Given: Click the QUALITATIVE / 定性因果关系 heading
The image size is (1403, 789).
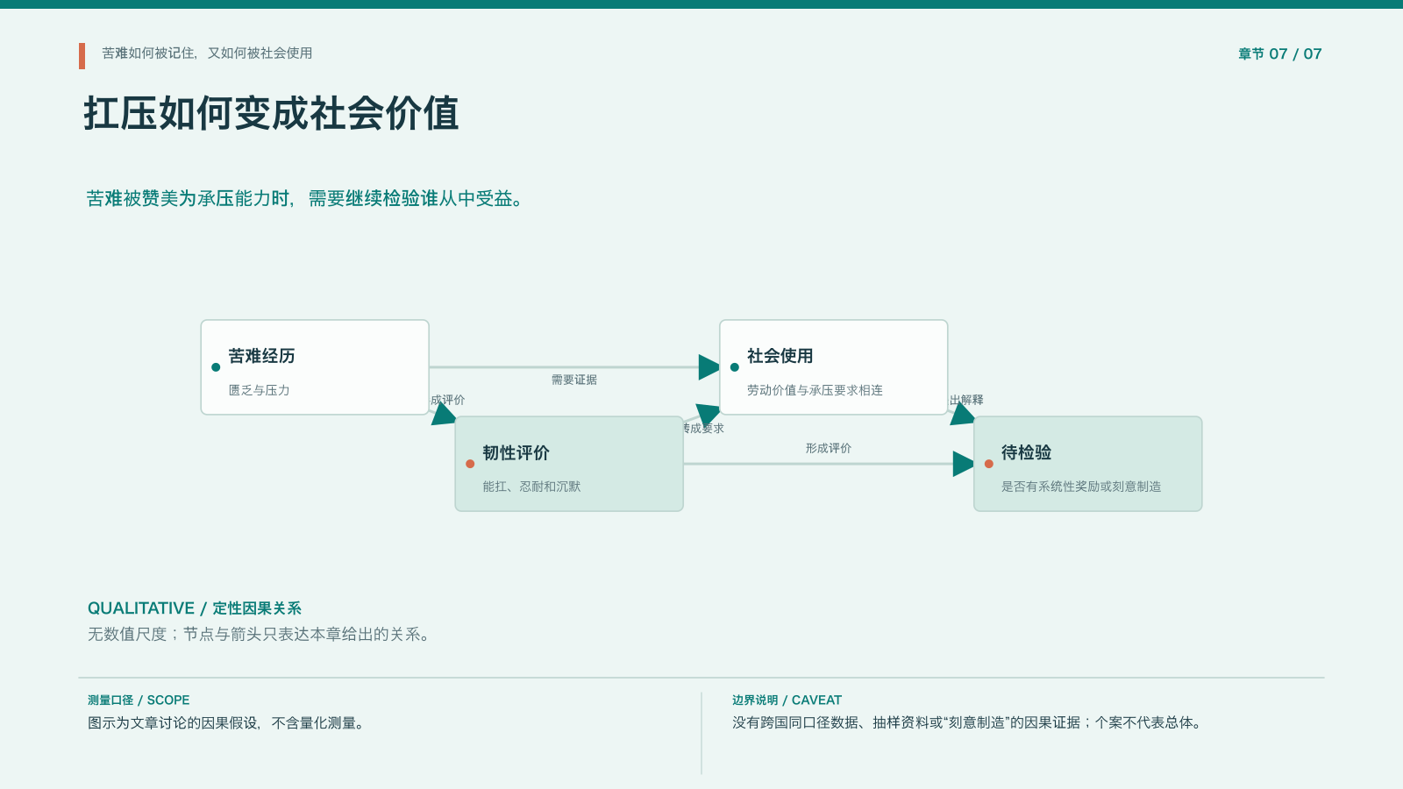Looking at the screenshot, I should (x=195, y=608).
